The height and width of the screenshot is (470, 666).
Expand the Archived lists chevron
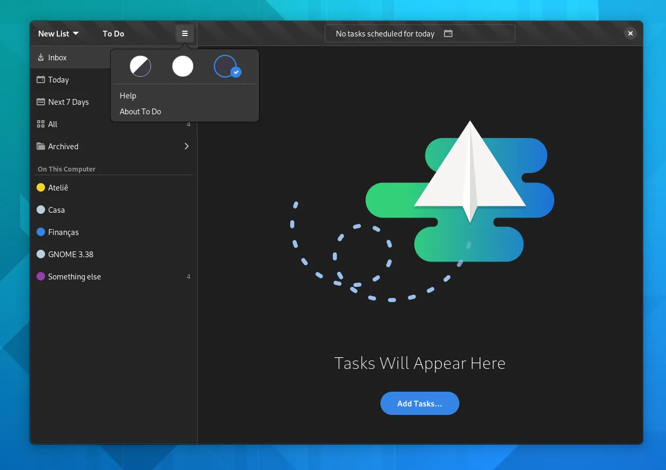[187, 146]
